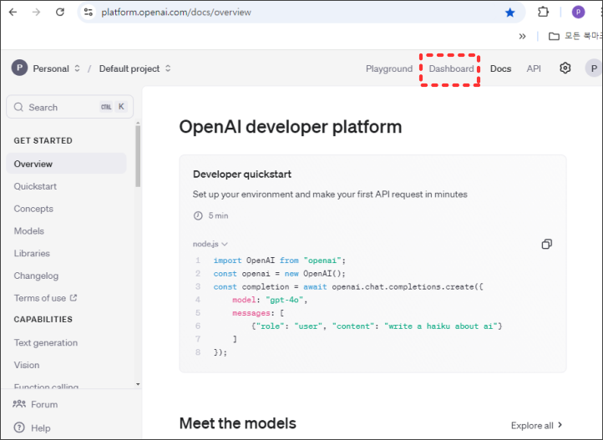Click the Search docs input field

point(69,107)
